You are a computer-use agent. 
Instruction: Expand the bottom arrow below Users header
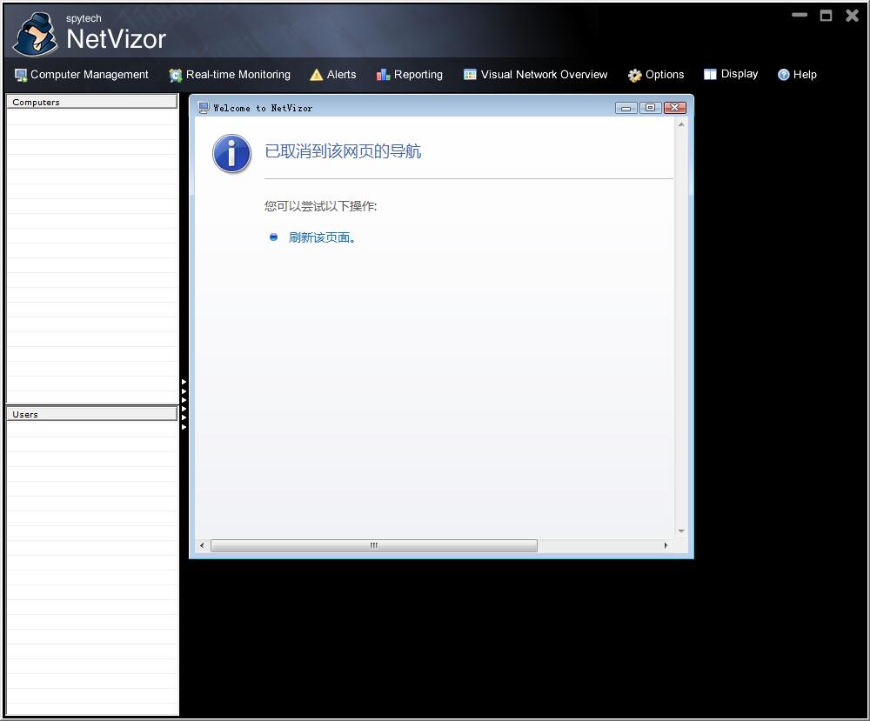pos(183,426)
